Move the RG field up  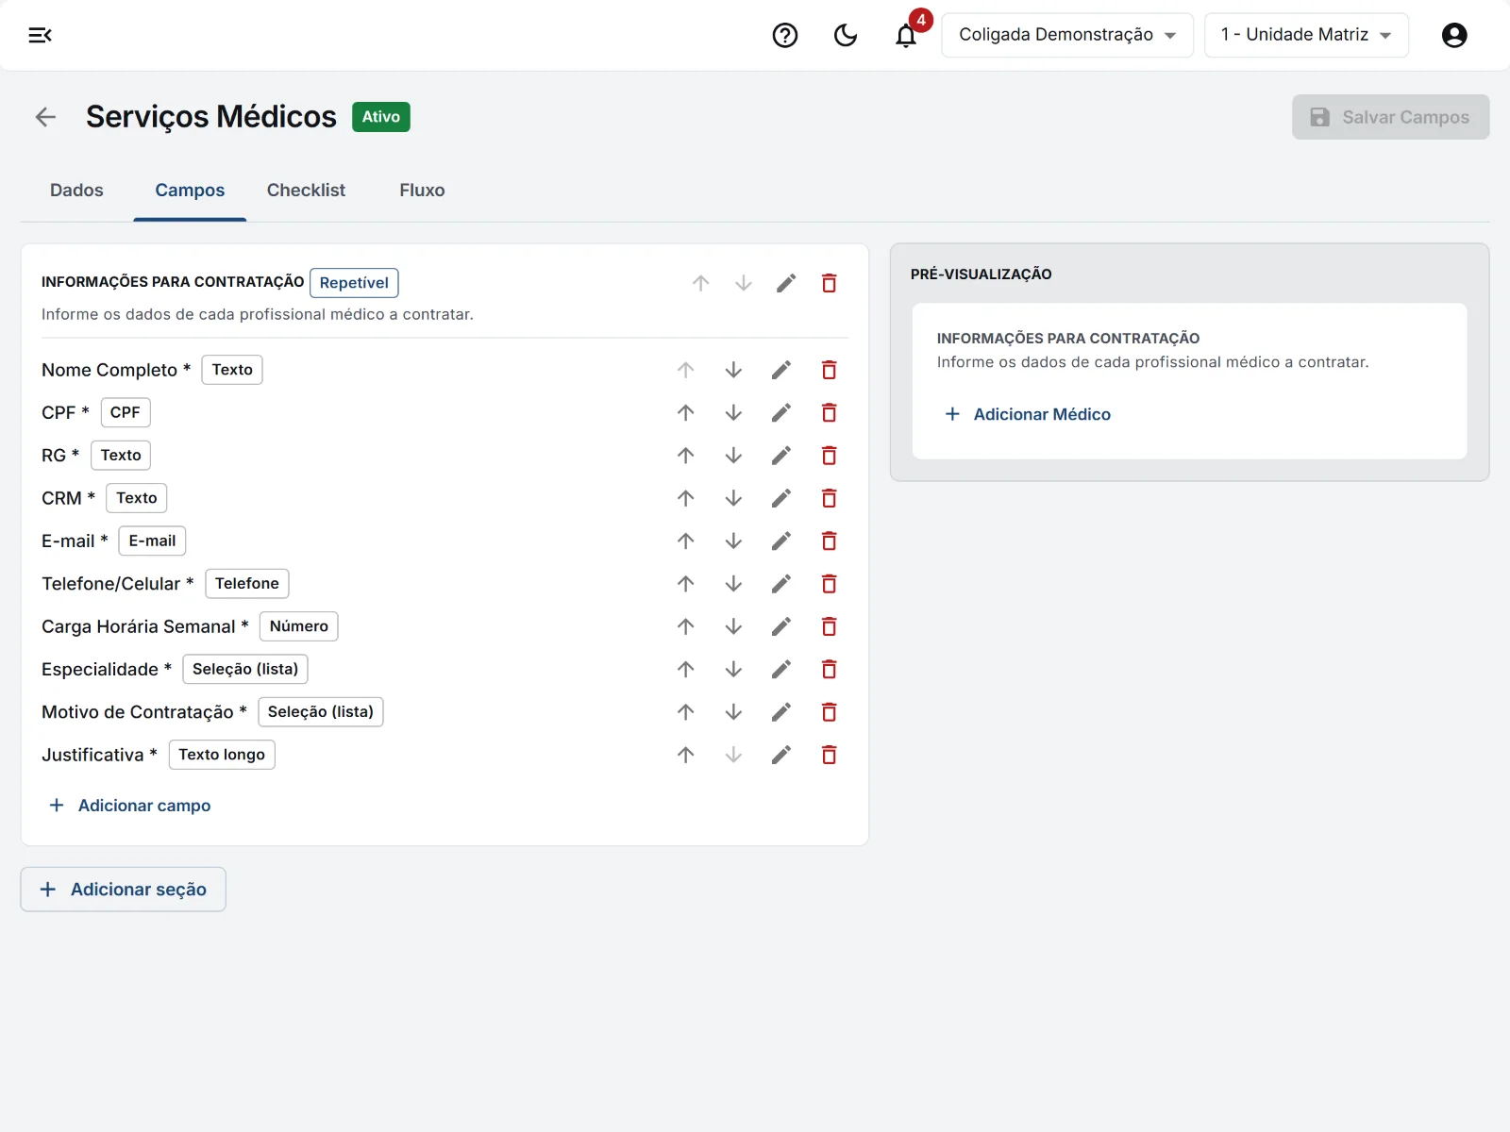click(x=686, y=456)
